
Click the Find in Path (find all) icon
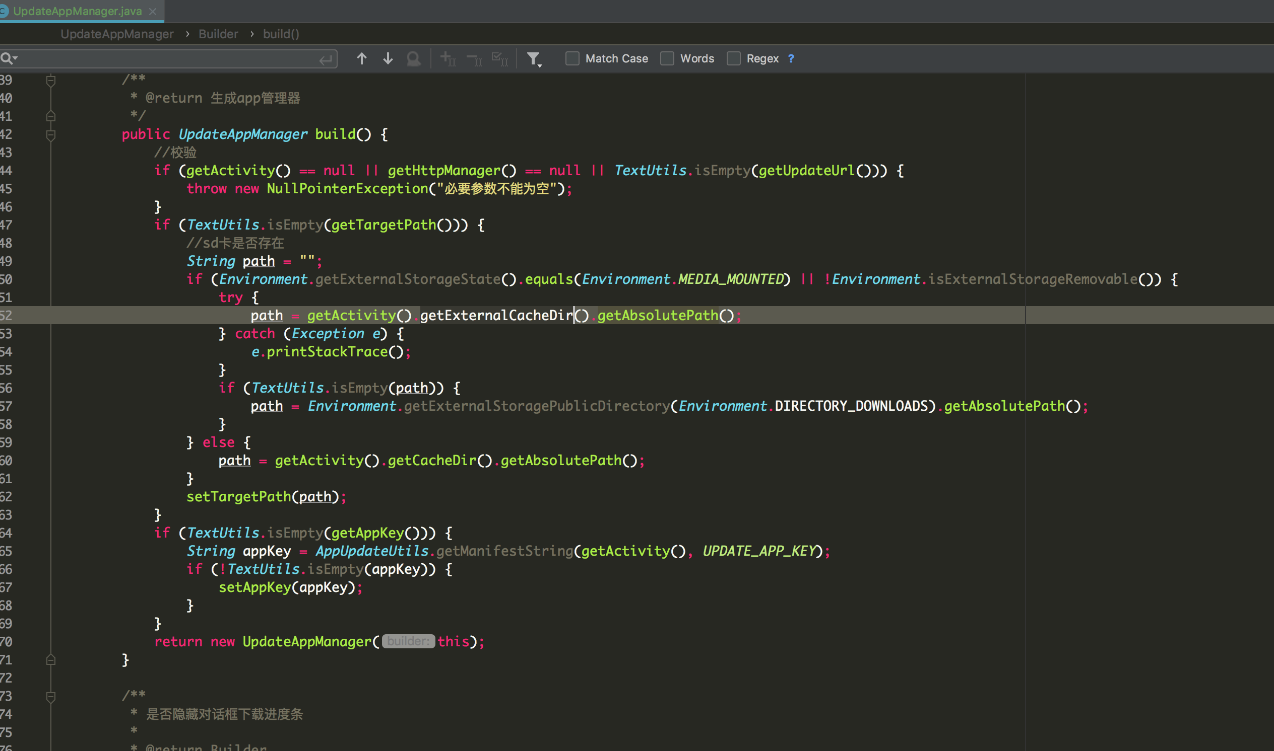(414, 59)
